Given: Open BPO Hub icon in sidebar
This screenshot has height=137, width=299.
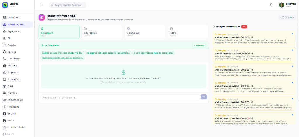Looking at the screenshot, I should pyautogui.click(x=4, y=66).
